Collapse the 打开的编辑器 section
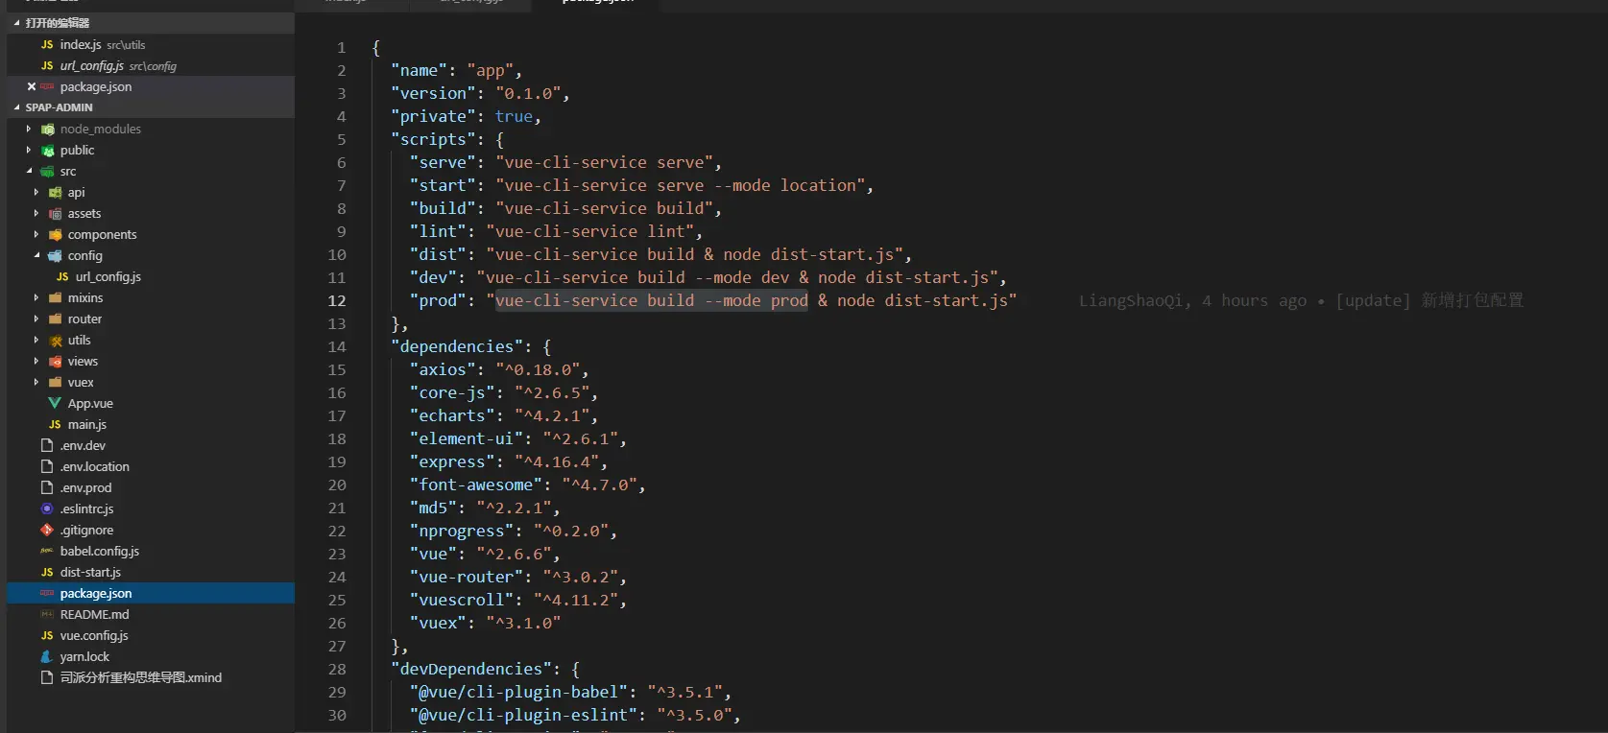 [x=17, y=23]
